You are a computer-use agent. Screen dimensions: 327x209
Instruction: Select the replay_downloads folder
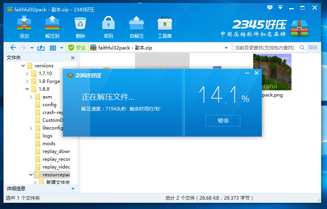click(53, 151)
